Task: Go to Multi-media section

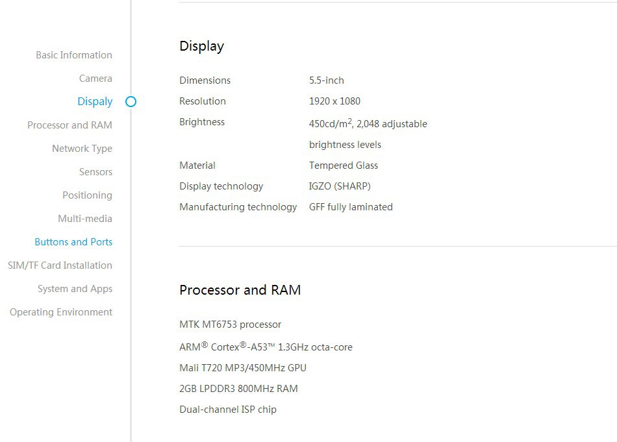Action: pos(85,219)
